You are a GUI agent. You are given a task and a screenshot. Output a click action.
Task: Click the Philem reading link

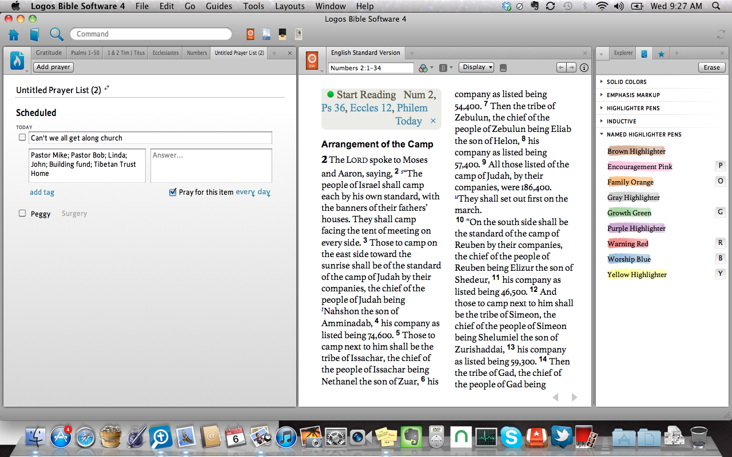(x=412, y=108)
